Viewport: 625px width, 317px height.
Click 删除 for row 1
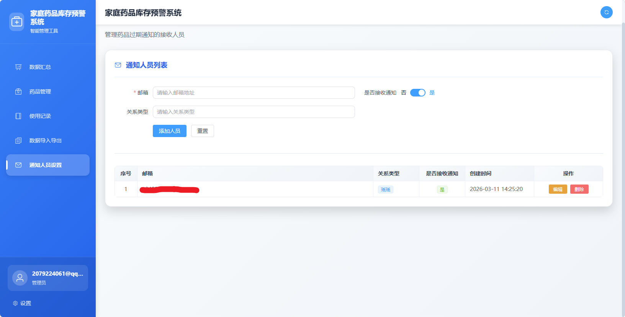(x=579, y=189)
